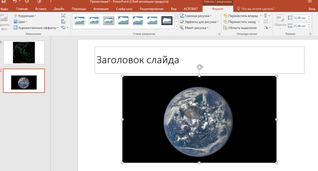Switch to the Вид tab

click(x=174, y=9)
